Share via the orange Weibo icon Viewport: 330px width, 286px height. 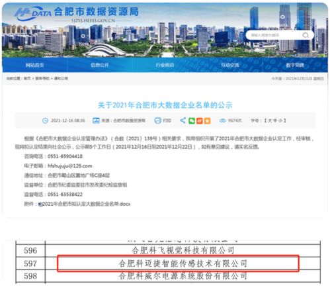click(200, 120)
